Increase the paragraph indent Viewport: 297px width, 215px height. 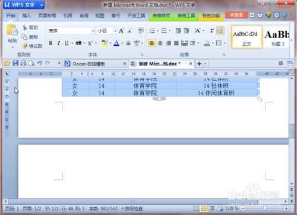point(187,31)
